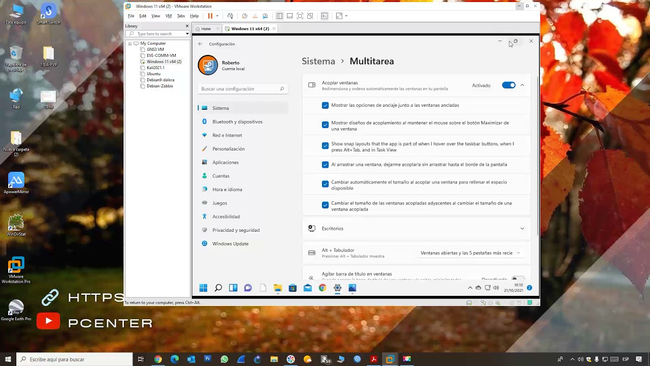Open the Windows 11 Start button in VM
The image size is (650, 366).
(x=203, y=288)
